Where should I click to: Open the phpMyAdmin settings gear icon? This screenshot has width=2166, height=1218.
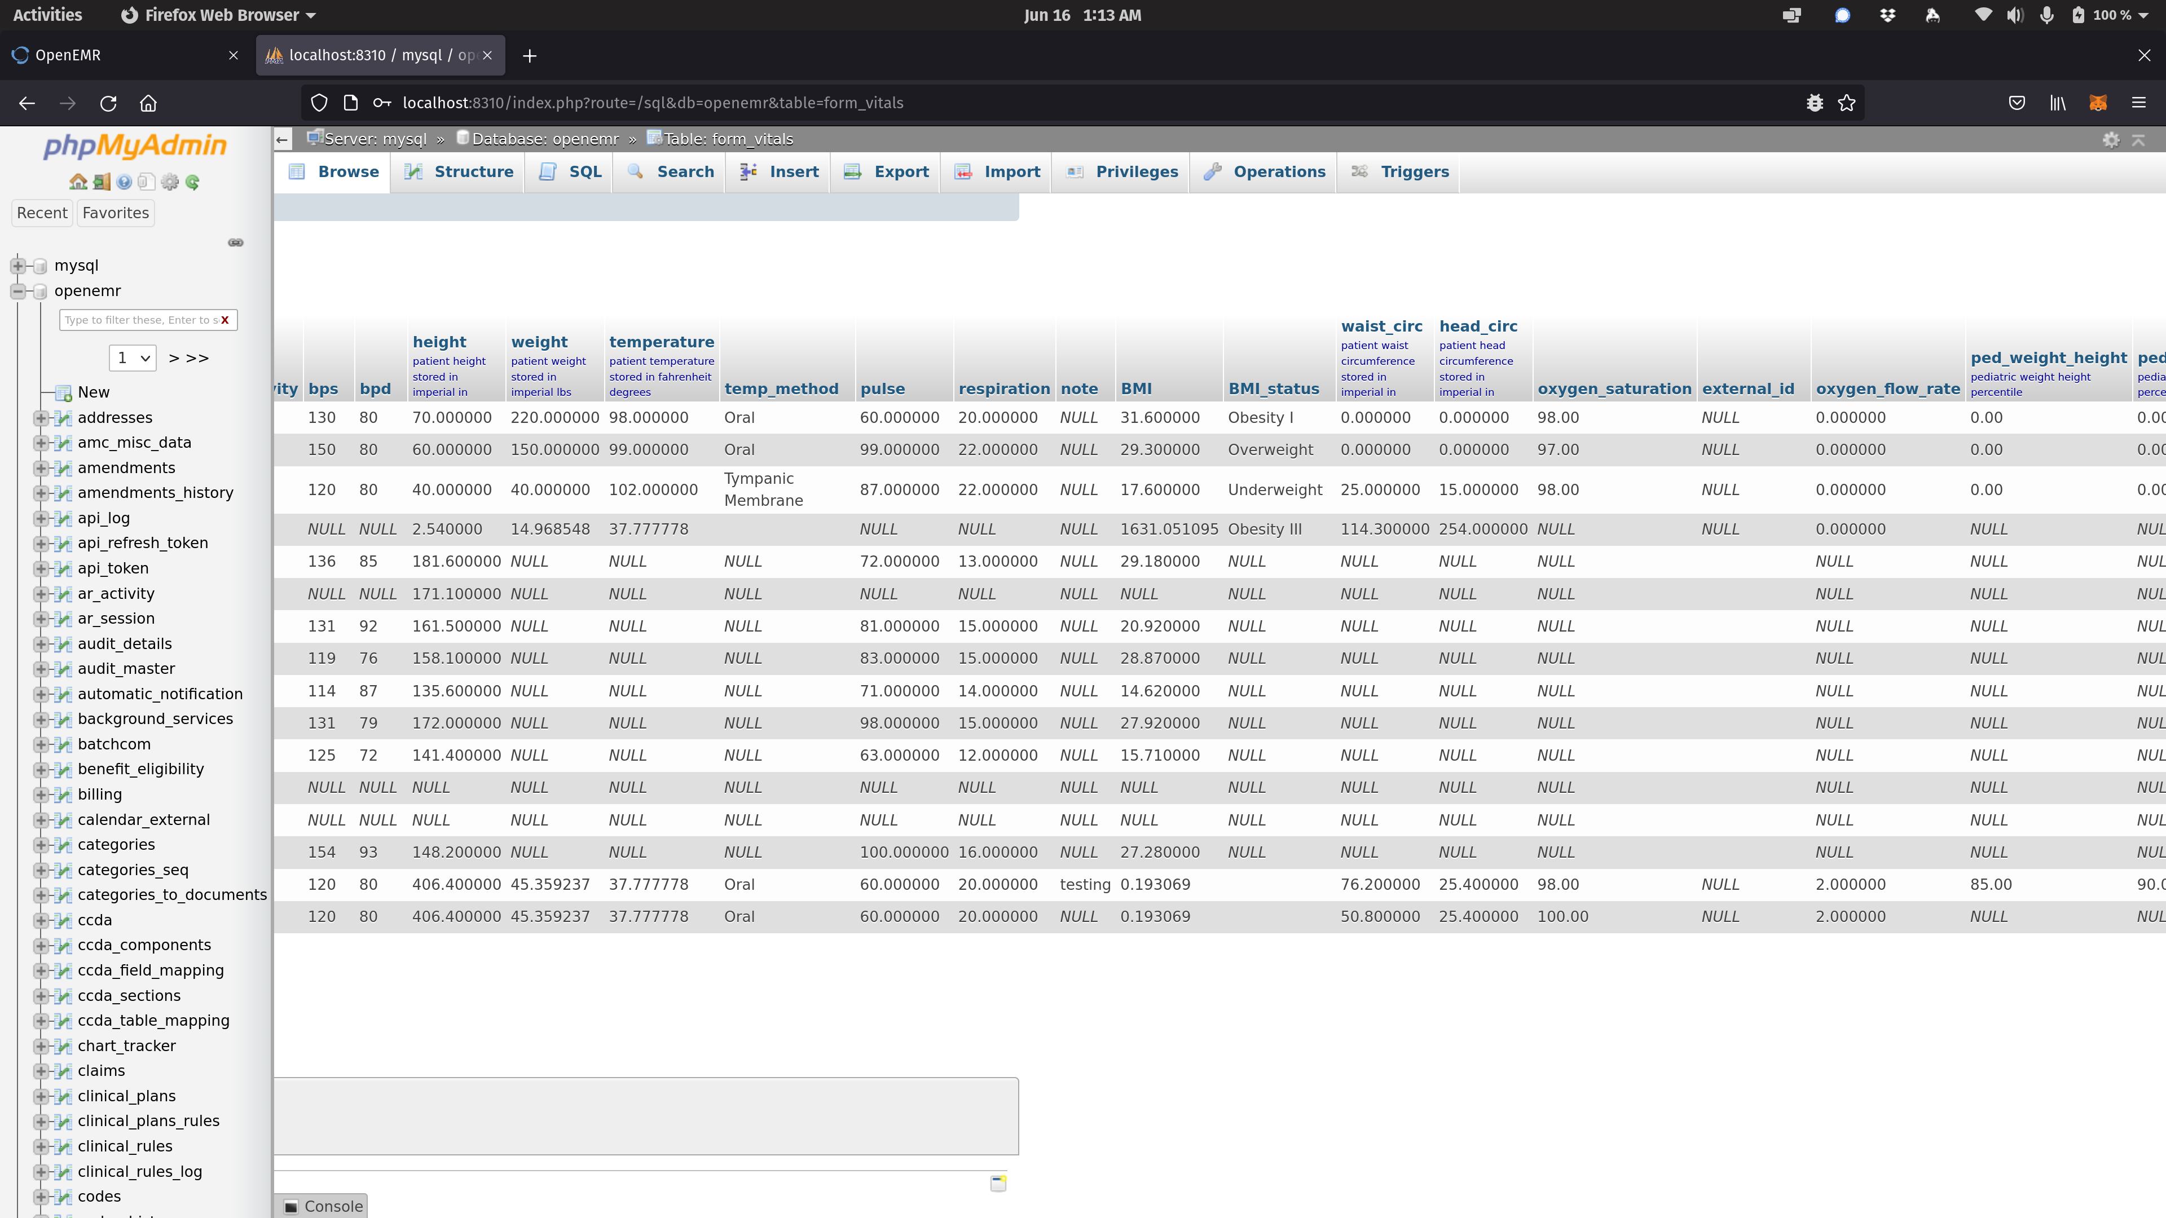170,182
